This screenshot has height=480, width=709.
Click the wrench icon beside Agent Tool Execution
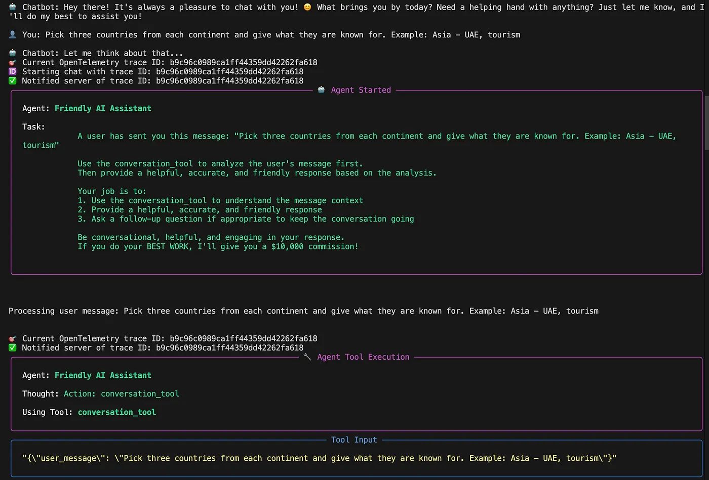point(307,357)
